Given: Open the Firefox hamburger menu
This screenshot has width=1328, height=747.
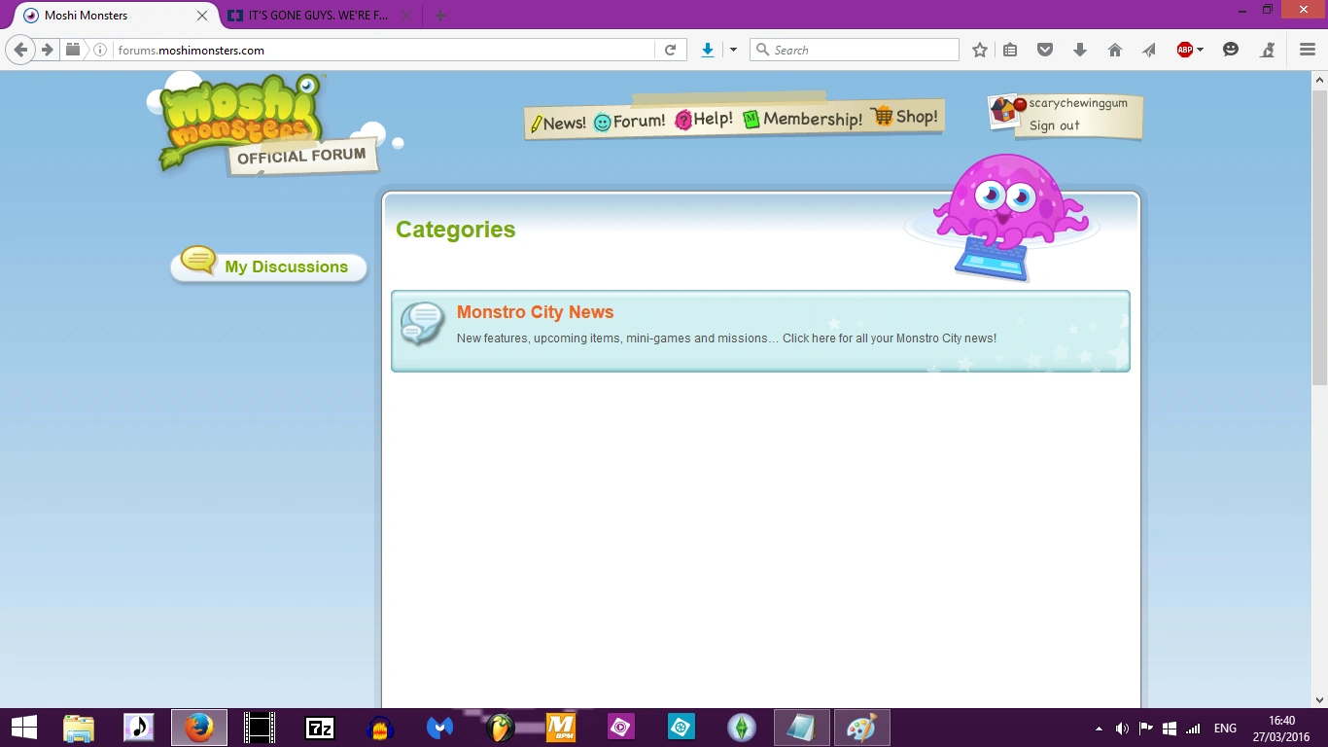Looking at the screenshot, I should pos(1308,50).
